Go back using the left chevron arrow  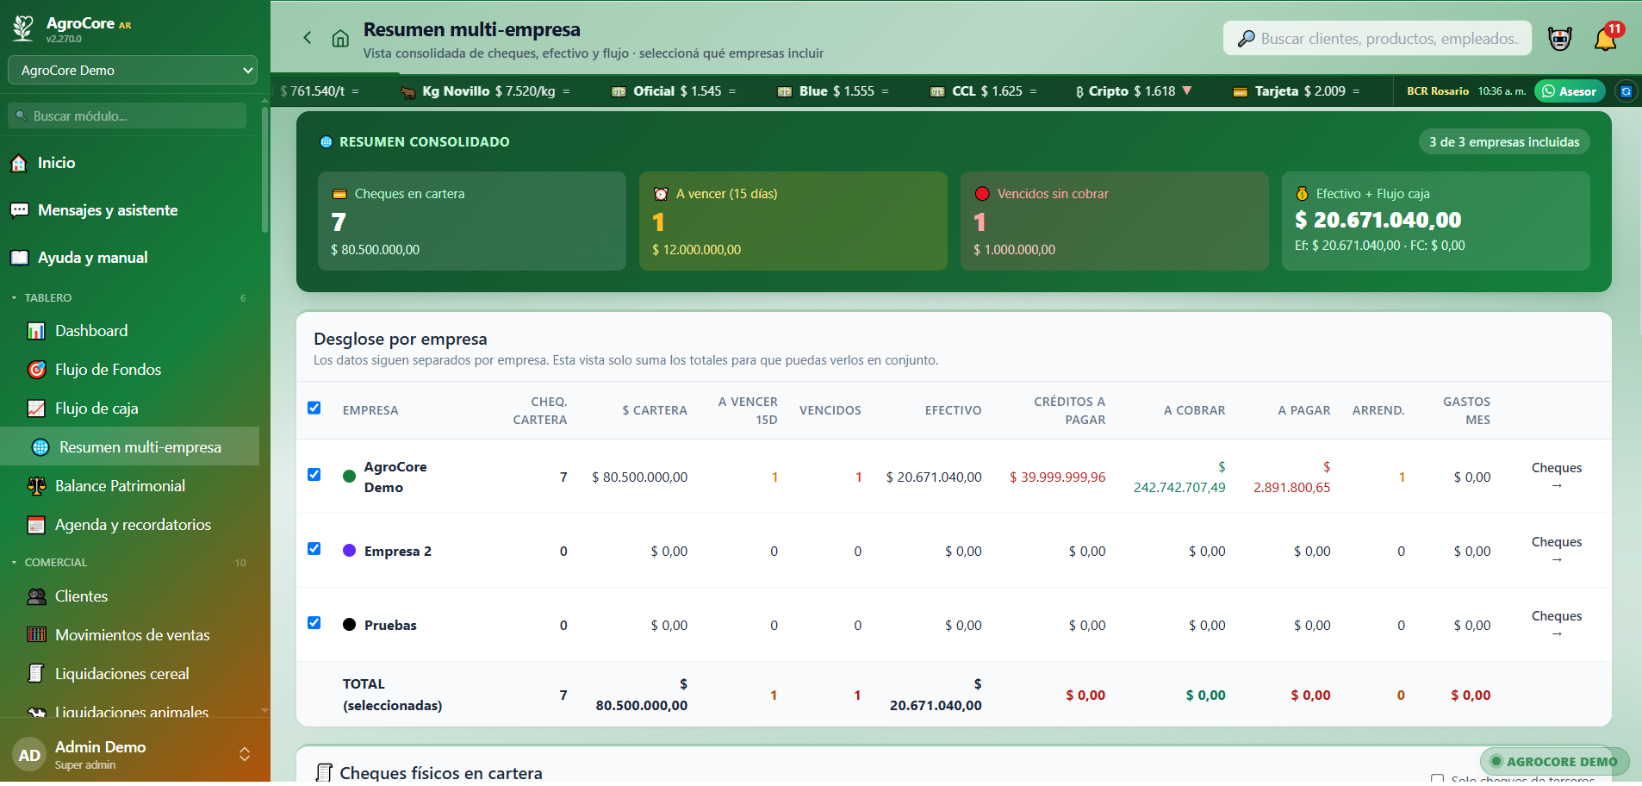[307, 37]
